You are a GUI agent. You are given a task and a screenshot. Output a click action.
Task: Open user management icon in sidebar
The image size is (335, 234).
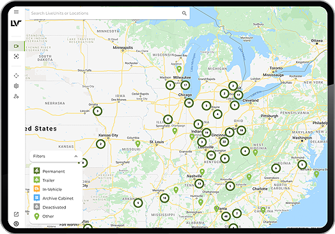16,97
